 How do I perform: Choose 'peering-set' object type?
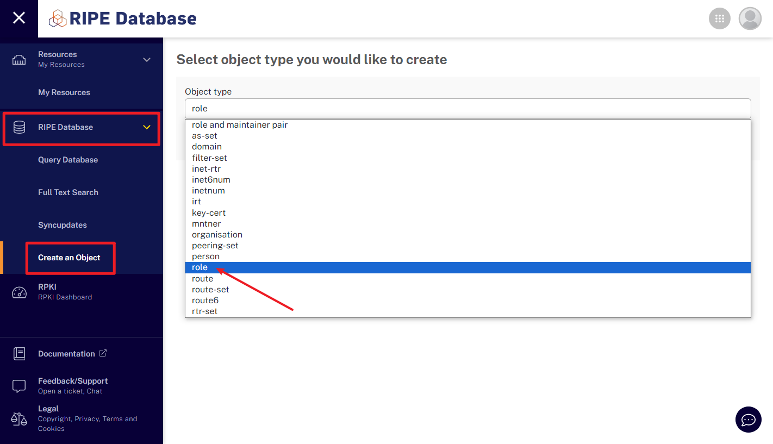(468, 246)
